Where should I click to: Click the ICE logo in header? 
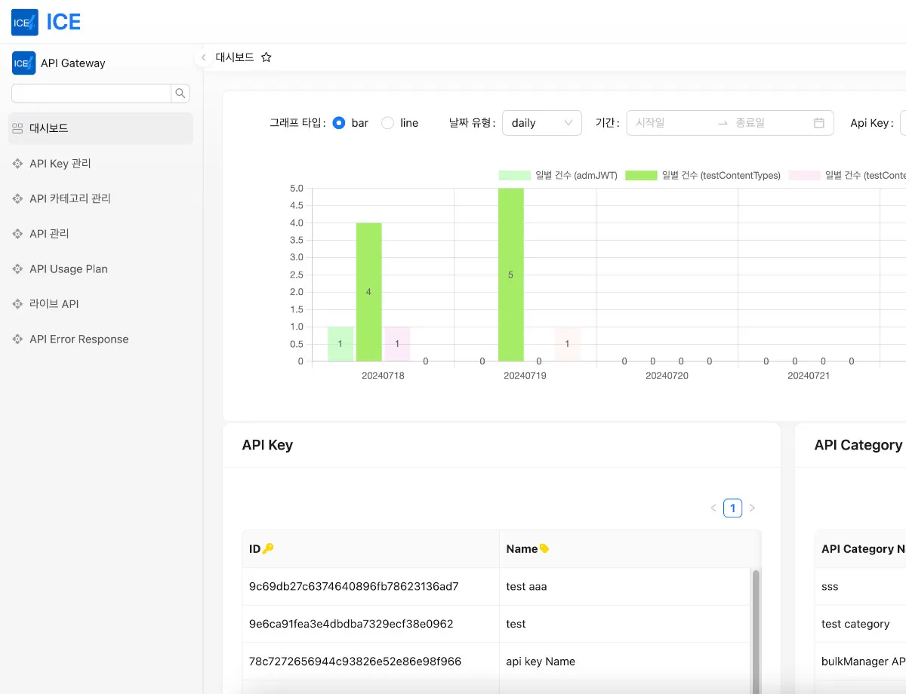25,23
